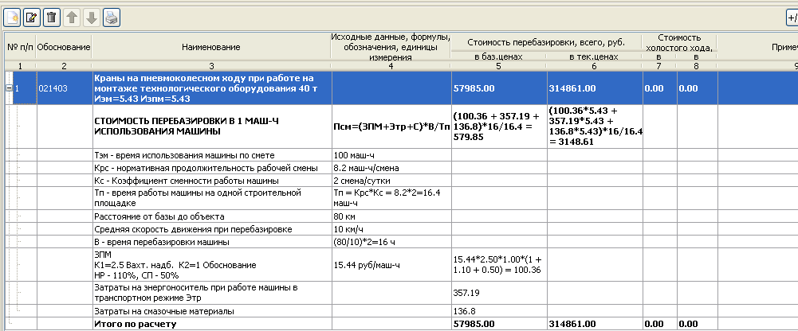Click the '10 км/ч' value cell

pos(391,229)
